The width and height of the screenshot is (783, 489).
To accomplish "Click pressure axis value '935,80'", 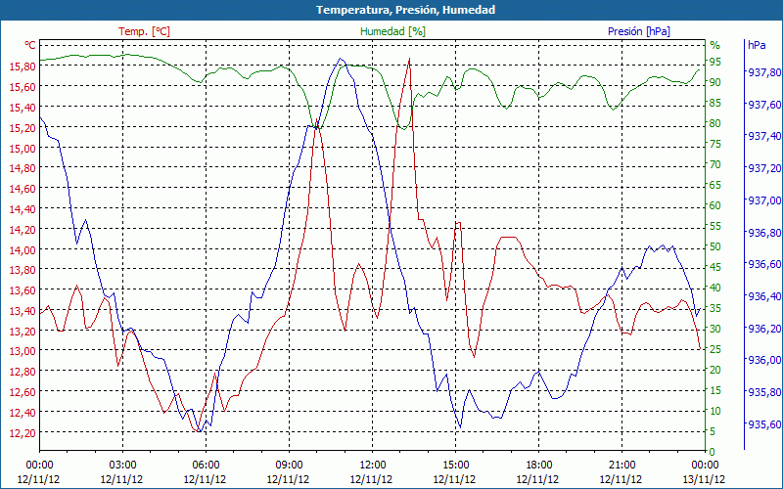I will 763,392.
